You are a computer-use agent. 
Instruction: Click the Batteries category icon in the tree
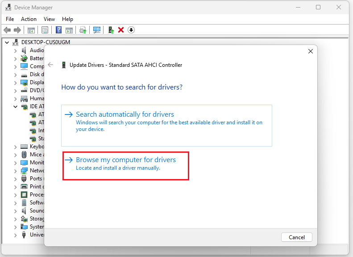pyautogui.click(x=24, y=58)
